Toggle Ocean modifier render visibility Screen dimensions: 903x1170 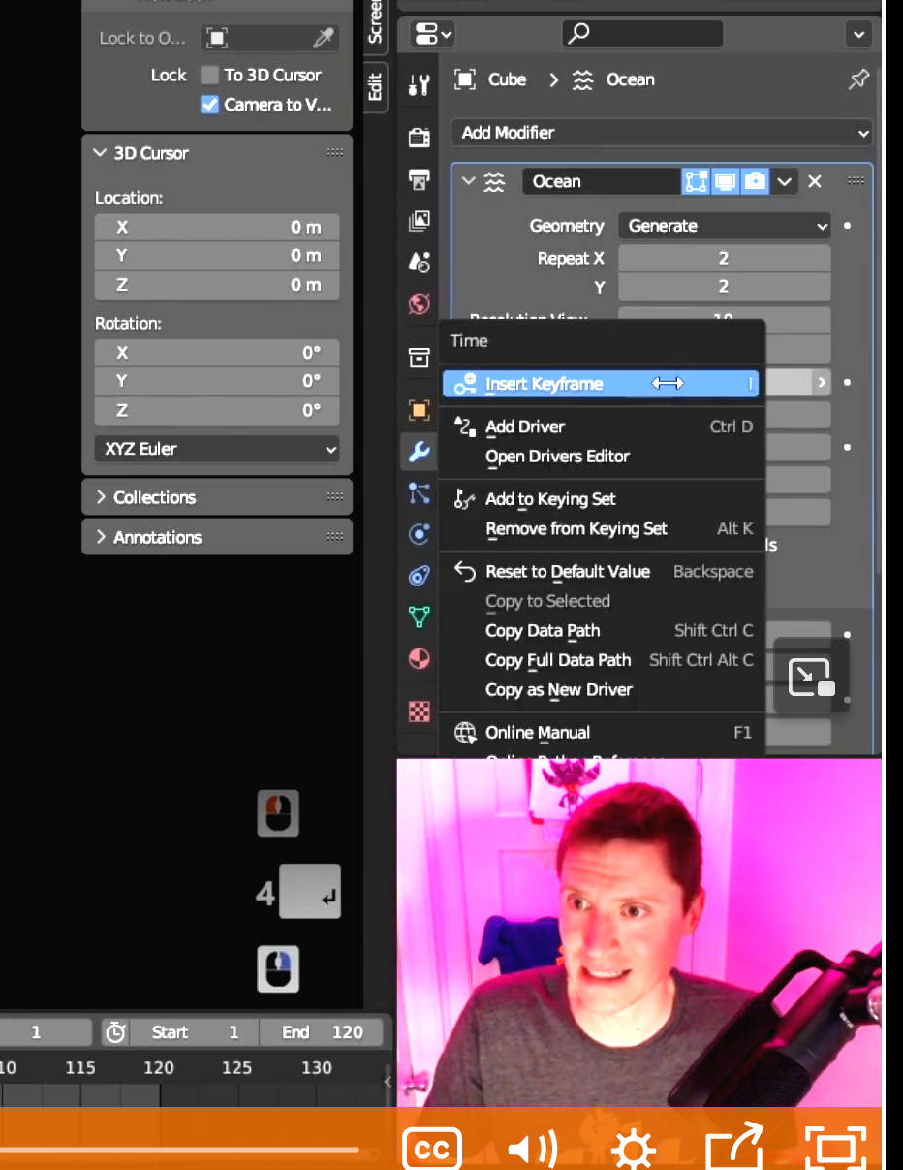755,181
